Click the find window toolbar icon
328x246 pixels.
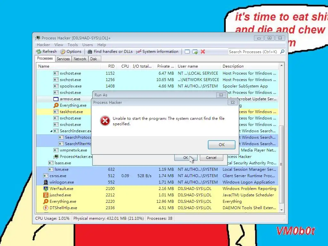pyautogui.click(x=187, y=52)
